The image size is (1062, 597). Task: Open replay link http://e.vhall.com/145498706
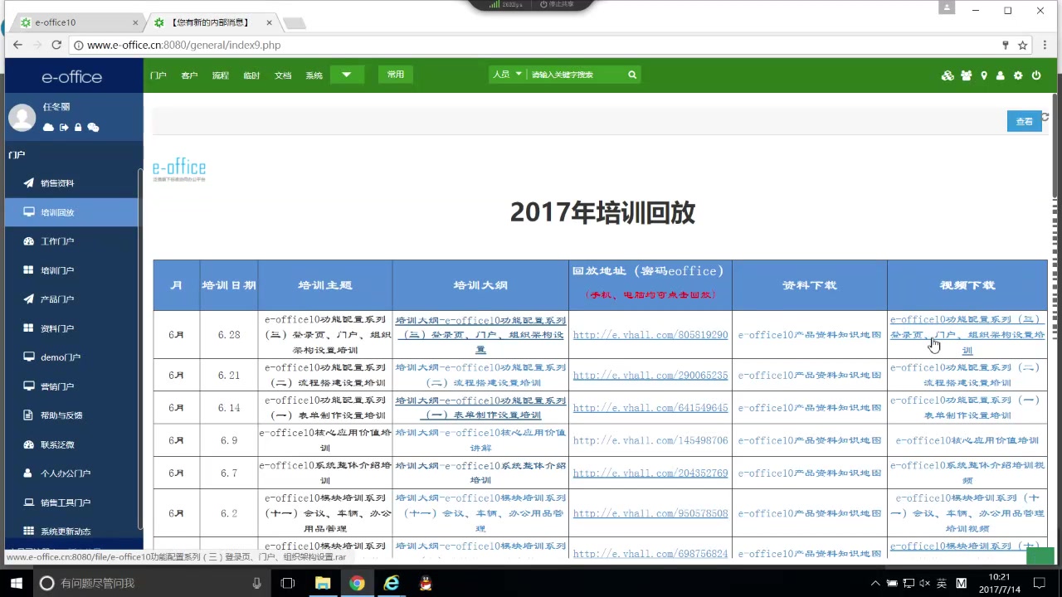[650, 440]
